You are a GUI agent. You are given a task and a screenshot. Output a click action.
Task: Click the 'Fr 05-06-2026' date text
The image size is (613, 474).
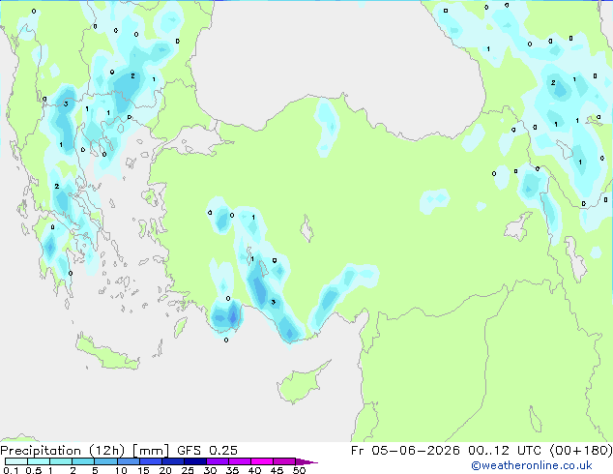pyautogui.click(x=405, y=451)
